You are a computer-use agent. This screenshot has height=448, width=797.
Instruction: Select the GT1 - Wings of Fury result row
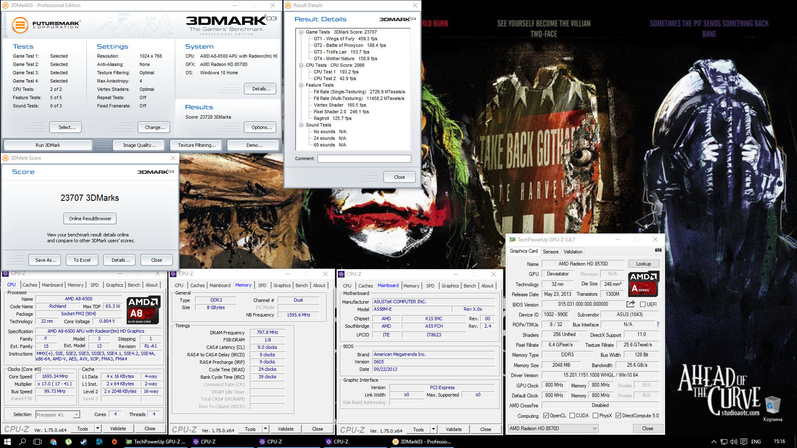pos(345,39)
